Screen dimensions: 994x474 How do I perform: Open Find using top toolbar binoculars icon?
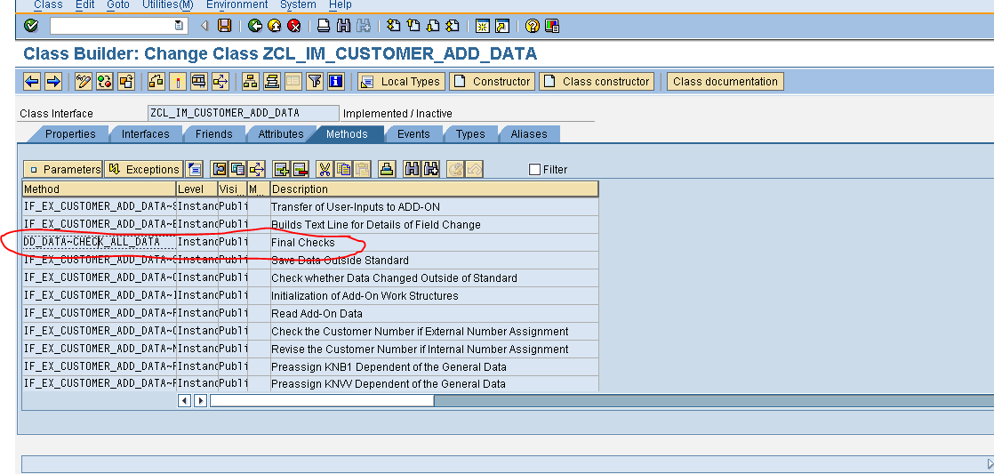[x=343, y=26]
